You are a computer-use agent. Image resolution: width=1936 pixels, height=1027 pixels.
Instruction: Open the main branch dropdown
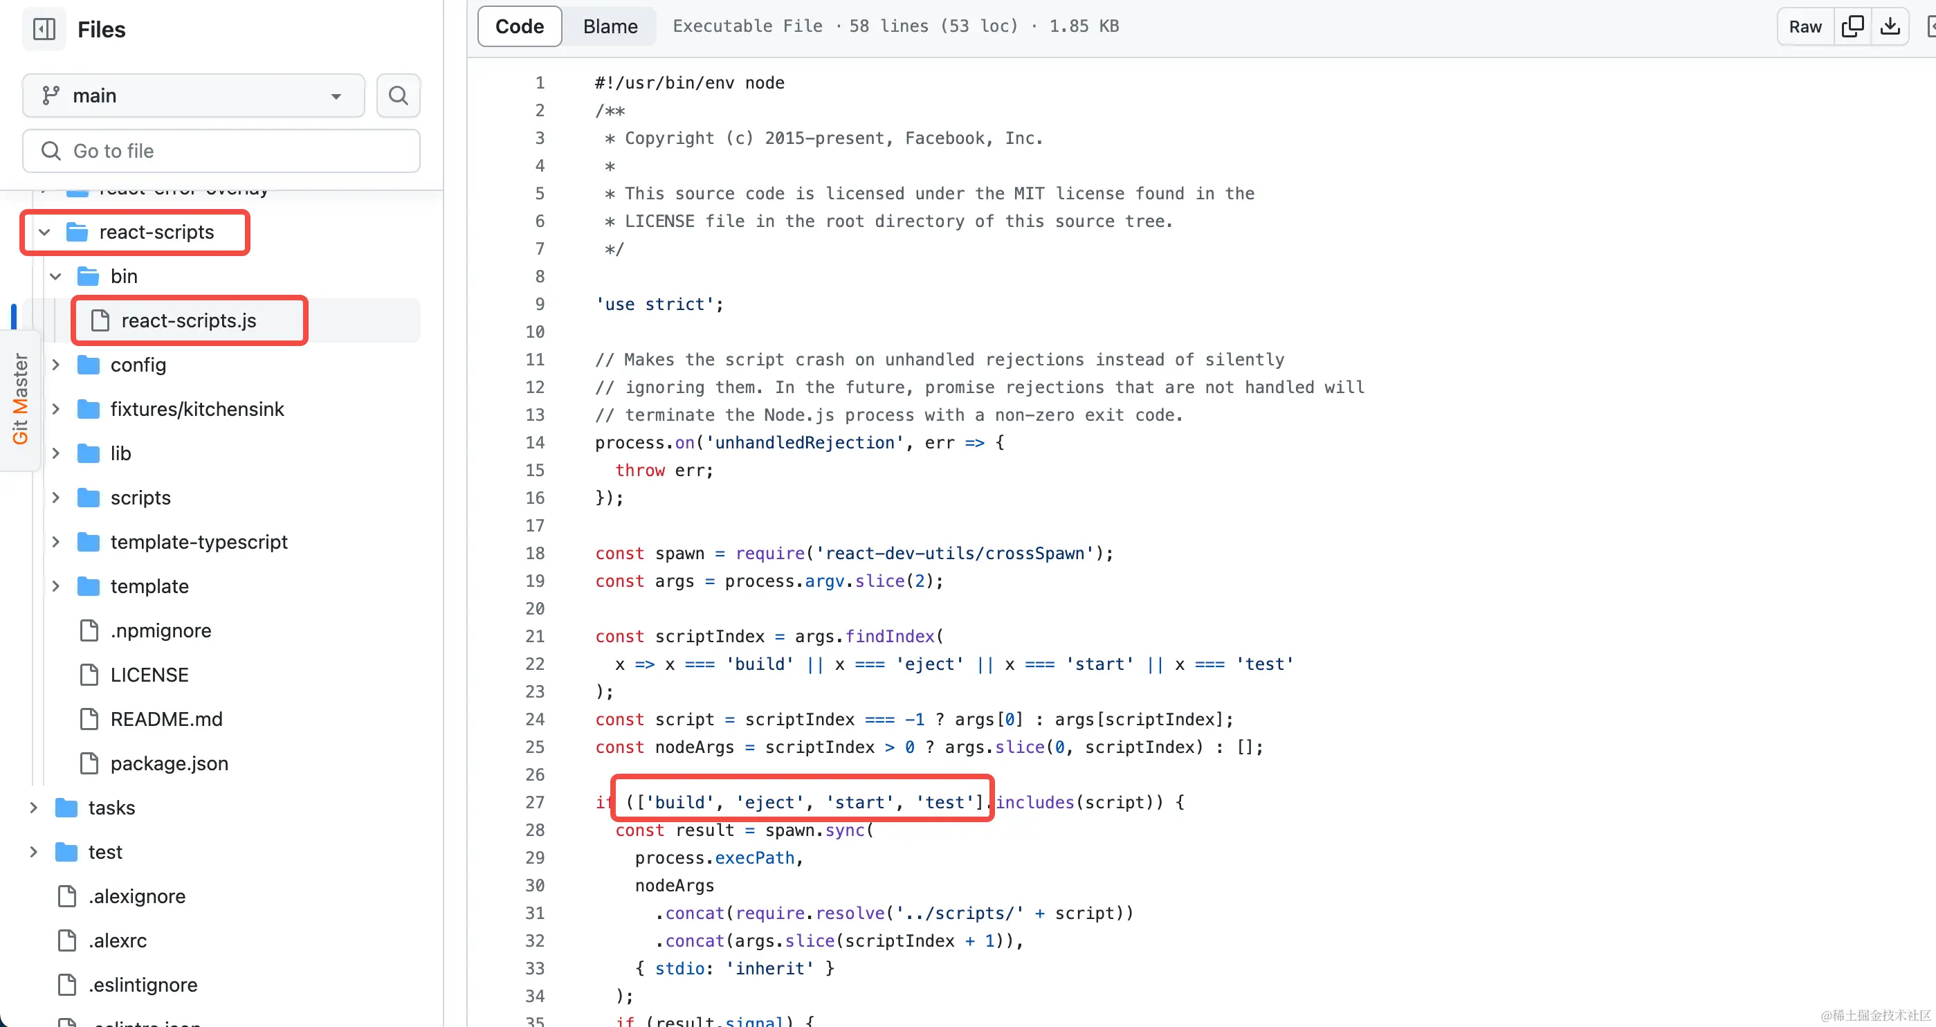click(193, 96)
